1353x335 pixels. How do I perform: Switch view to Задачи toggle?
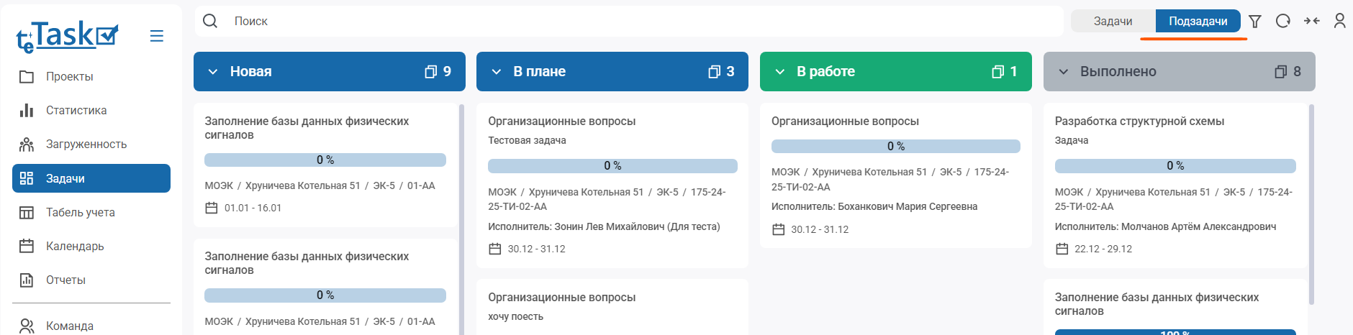(x=1113, y=22)
